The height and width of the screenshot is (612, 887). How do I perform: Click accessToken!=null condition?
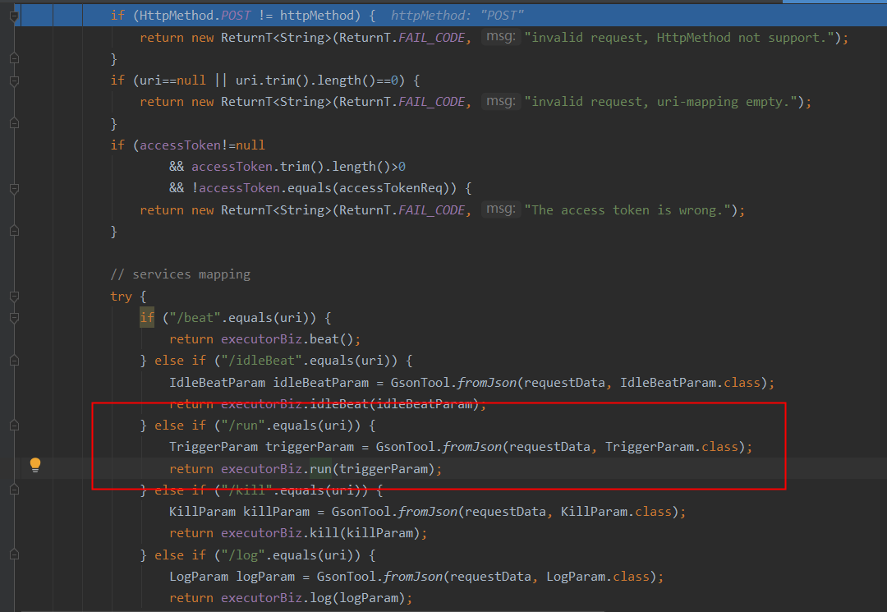[x=203, y=145]
